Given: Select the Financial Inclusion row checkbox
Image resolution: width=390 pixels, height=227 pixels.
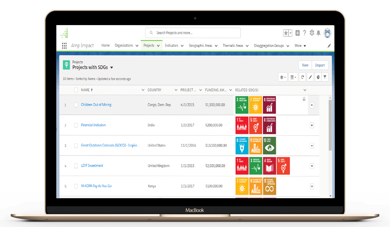Looking at the screenshot, I should click(76, 125).
